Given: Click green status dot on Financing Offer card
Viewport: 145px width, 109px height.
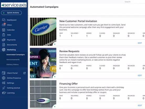Looking at the screenshot, I should [55, 107].
